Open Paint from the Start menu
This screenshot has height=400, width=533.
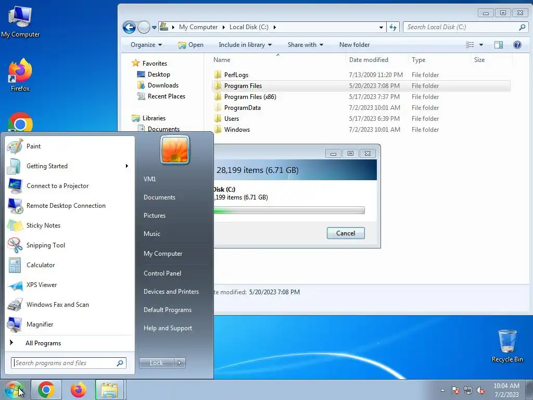click(70, 146)
